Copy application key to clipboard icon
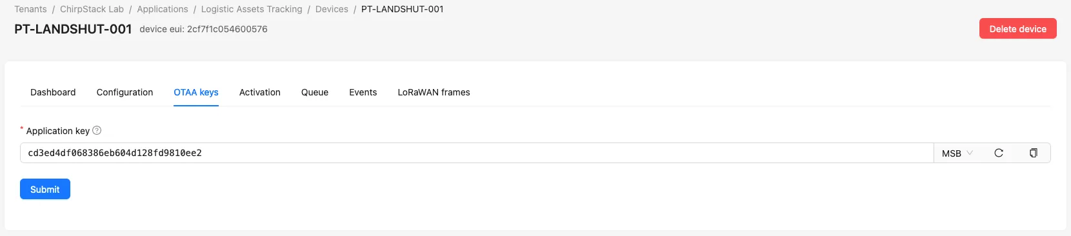The height and width of the screenshot is (236, 1071). point(1034,153)
